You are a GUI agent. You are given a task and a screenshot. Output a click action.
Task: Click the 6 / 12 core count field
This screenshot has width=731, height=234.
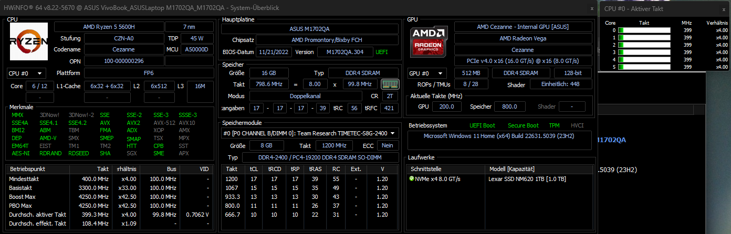pyautogui.click(x=39, y=86)
